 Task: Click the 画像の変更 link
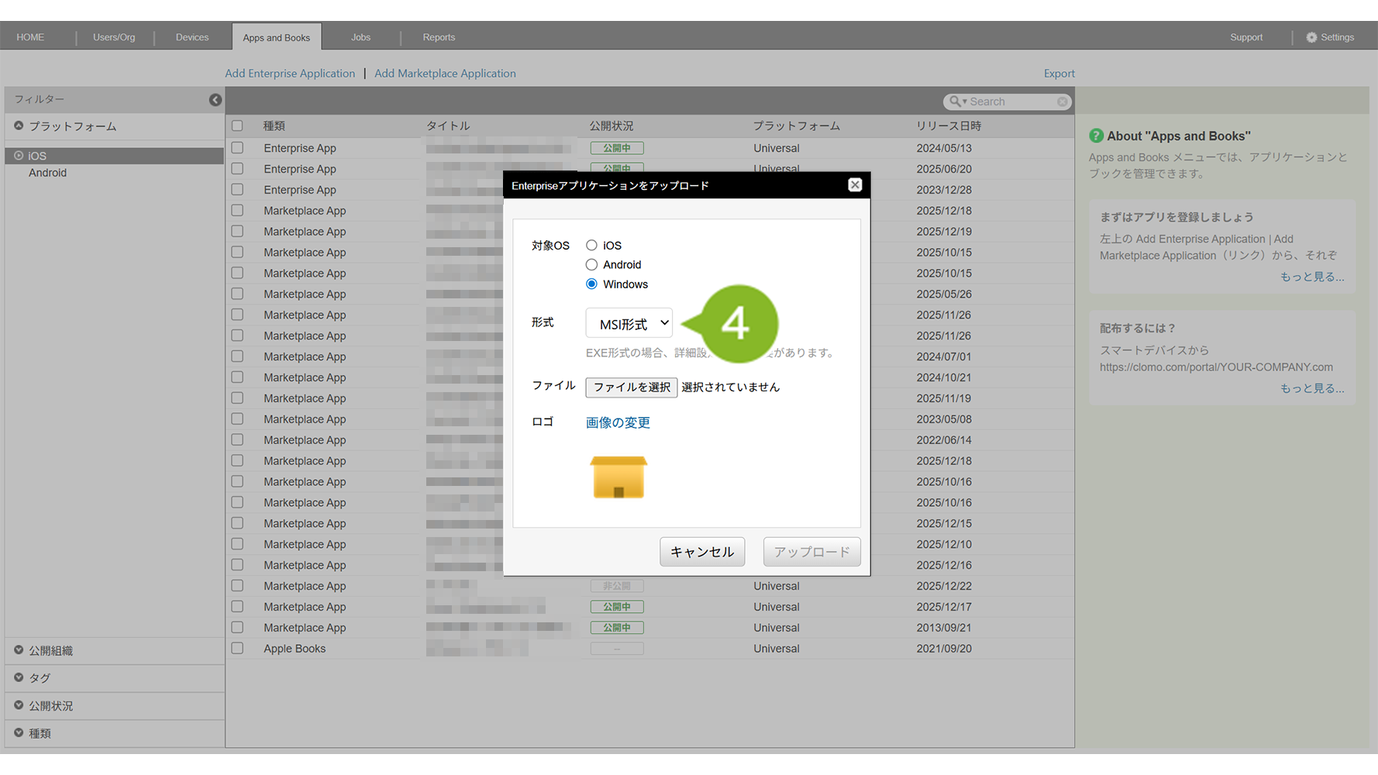[x=618, y=422]
